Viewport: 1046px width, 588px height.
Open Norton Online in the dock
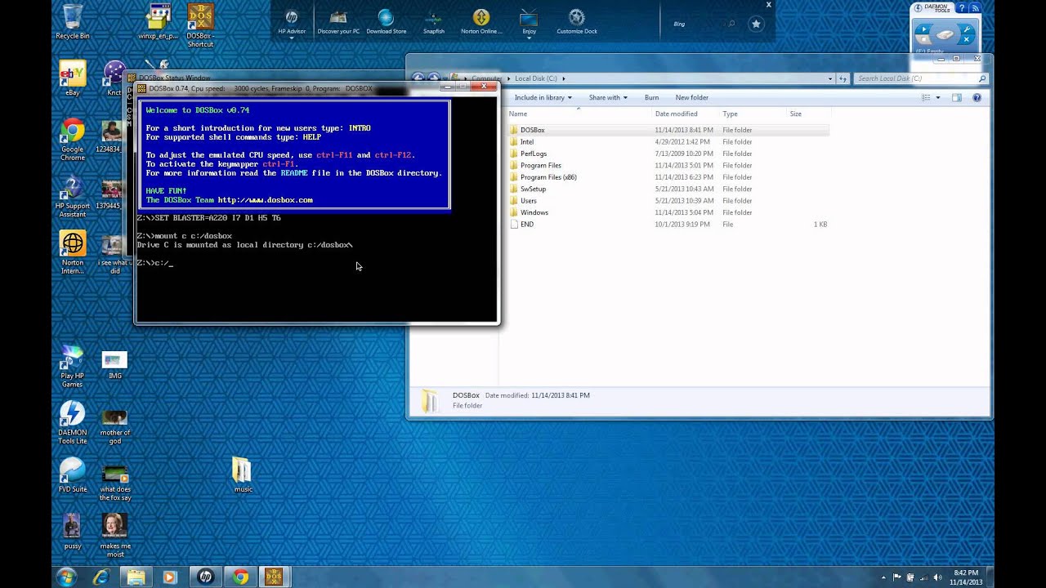pyautogui.click(x=481, y=22)
